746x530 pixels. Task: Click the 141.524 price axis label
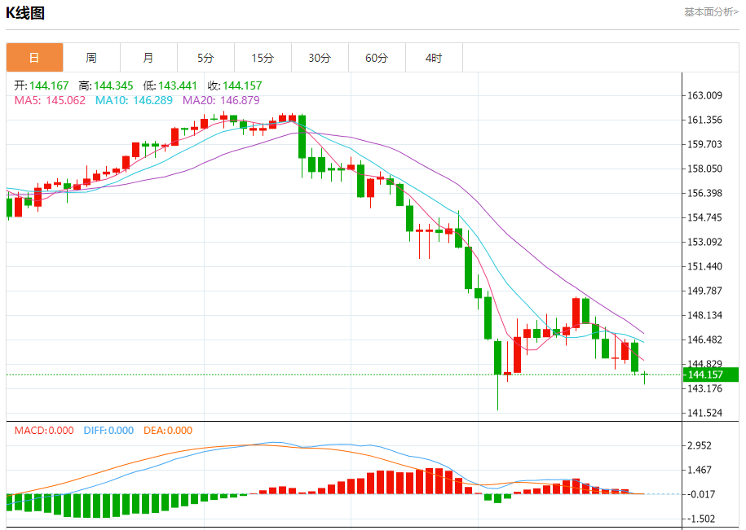point(704,414)
